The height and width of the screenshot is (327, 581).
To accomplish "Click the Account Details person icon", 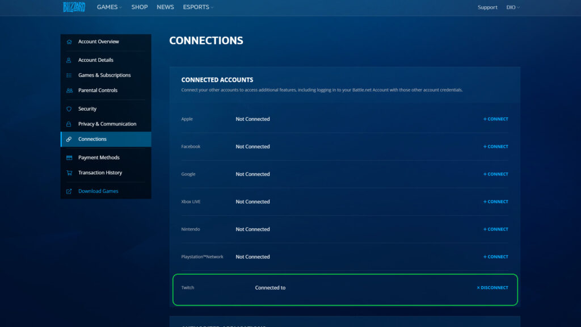I will [69, 60].
